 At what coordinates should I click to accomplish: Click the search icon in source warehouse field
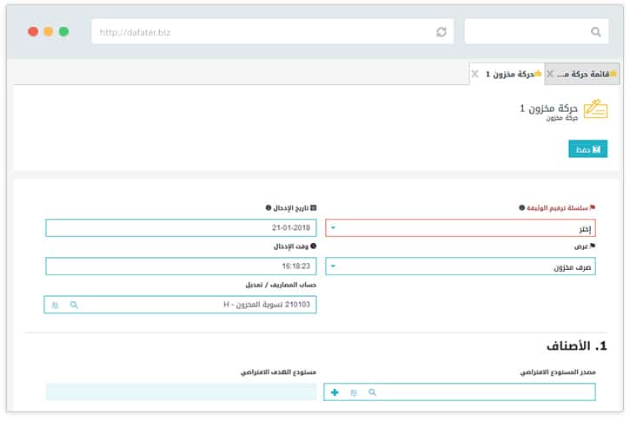pos(373,393)
